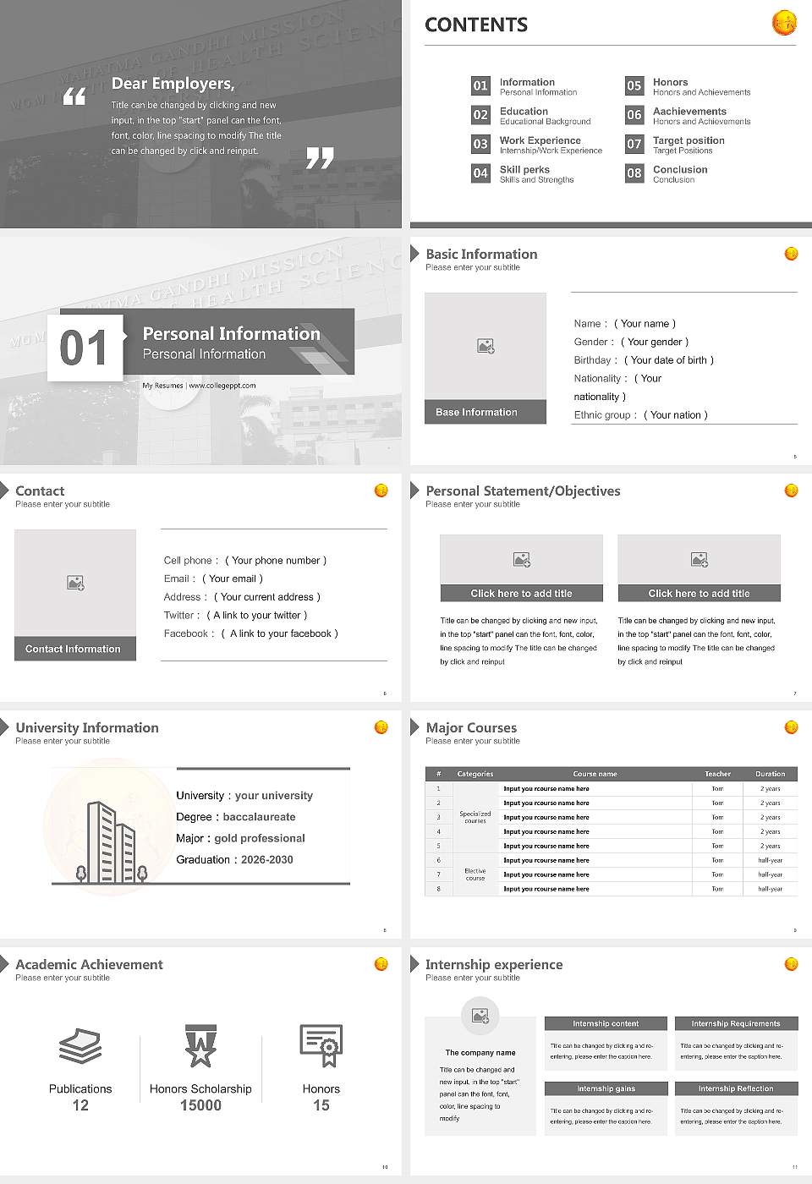The image size is (812, 1184).
Task: Expand the arrow beside Internship experience heading
Action: (414, 964)
